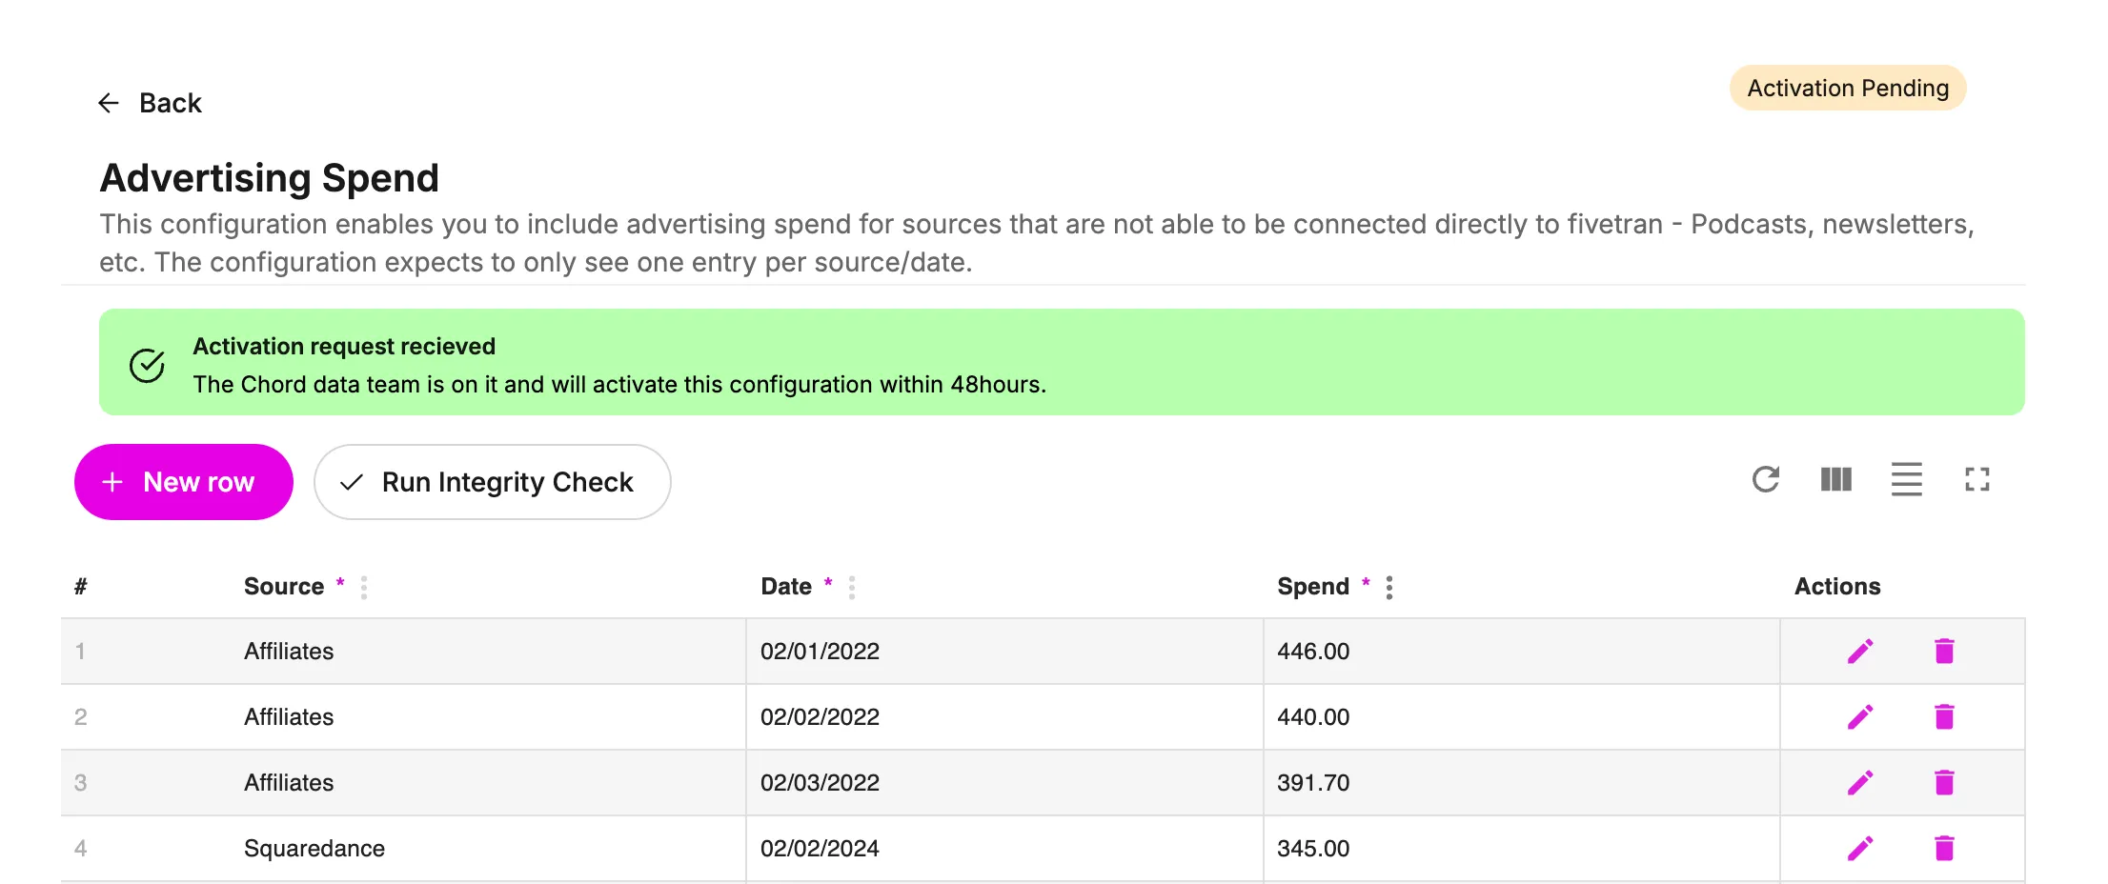Select the 391.70 spend cell
The image size is (2108, 884).
tap(1522, 783)
